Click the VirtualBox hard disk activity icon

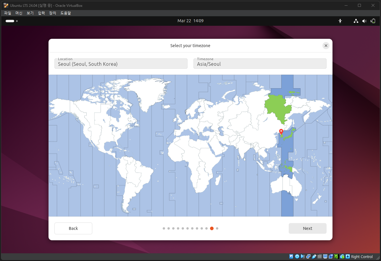click(291, 257)
